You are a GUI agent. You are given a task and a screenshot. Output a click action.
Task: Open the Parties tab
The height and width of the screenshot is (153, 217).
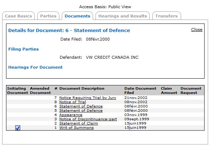48,16
